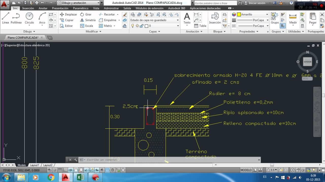The width and height of the screenshot is (325, 182).
Task: Open the Inserción ribbon tab
Action: pos(28,8)
